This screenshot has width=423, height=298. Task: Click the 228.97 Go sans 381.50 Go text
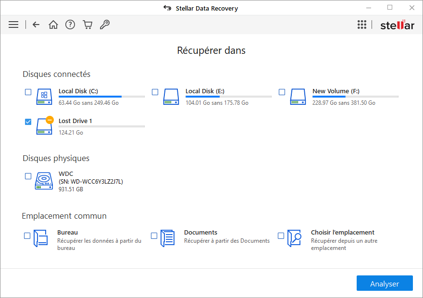(x=344, y=103)
